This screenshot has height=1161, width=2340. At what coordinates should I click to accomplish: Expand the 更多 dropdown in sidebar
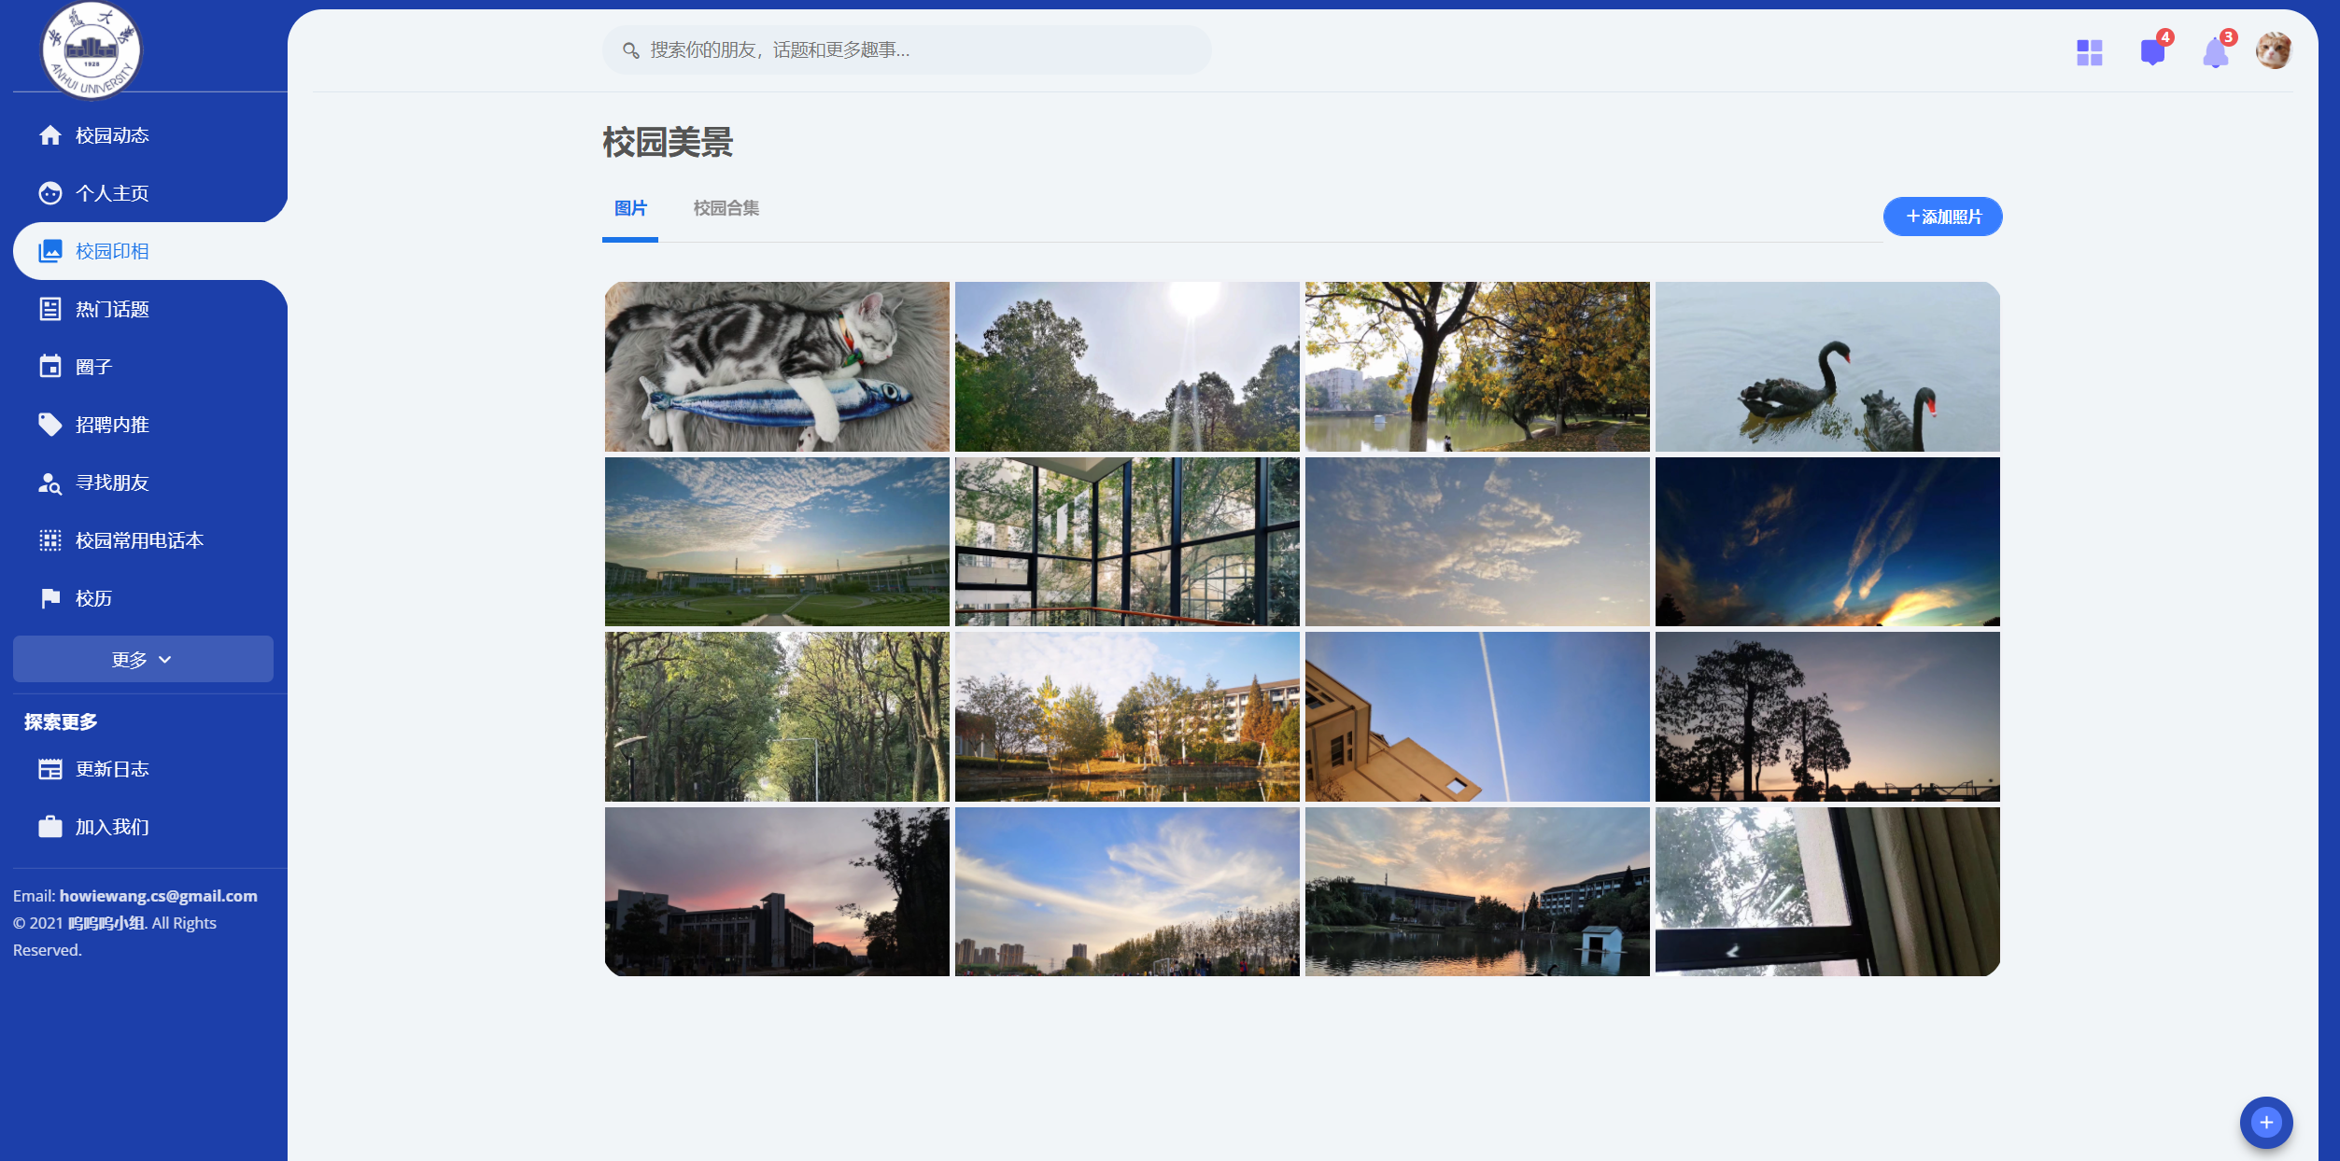143,659
